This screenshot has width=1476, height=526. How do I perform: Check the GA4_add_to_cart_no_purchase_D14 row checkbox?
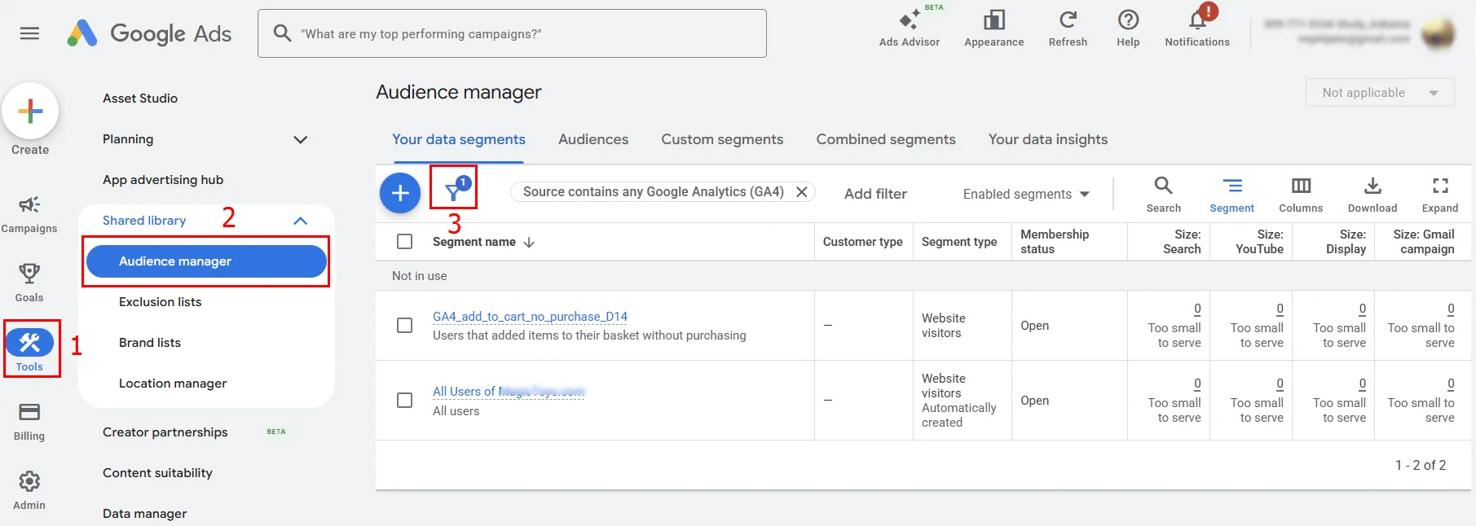404,326
